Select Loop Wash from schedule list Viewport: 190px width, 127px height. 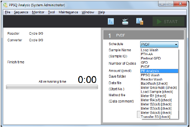click(159, 50)
